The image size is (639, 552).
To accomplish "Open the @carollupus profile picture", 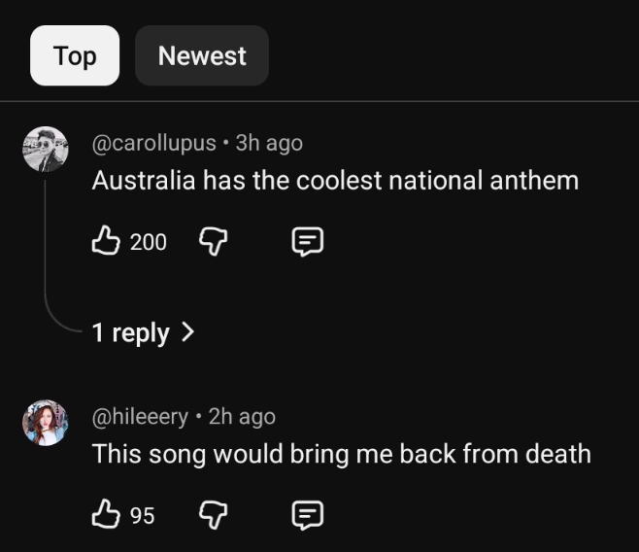I will point(46,150).
